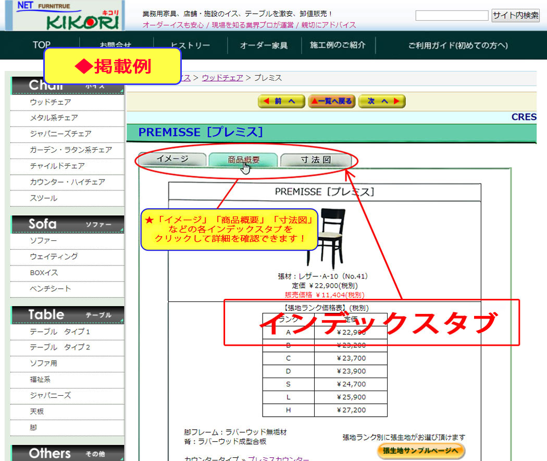Screen dimensions: 547x461
Task: Select メタル系チェア in the sidebar
Action: coord(54,118)
